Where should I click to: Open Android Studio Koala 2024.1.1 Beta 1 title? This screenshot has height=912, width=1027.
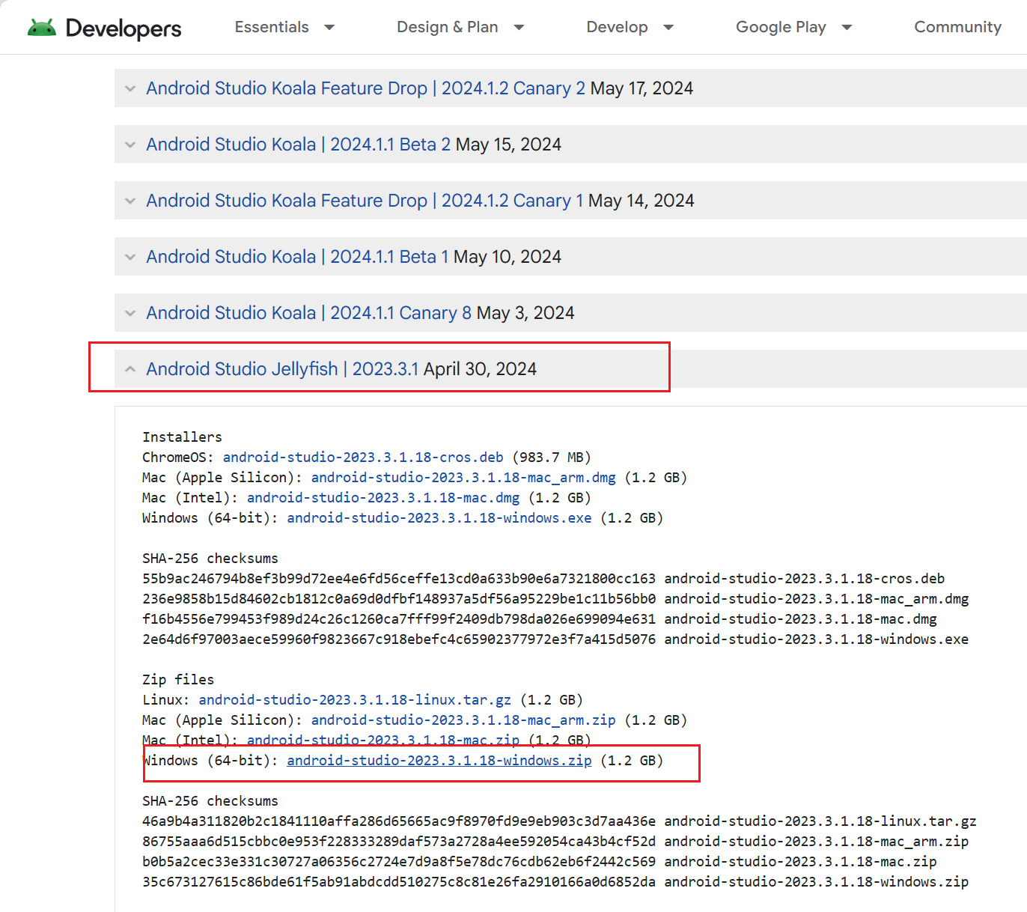pyautogui.click(x=297, y=257)
